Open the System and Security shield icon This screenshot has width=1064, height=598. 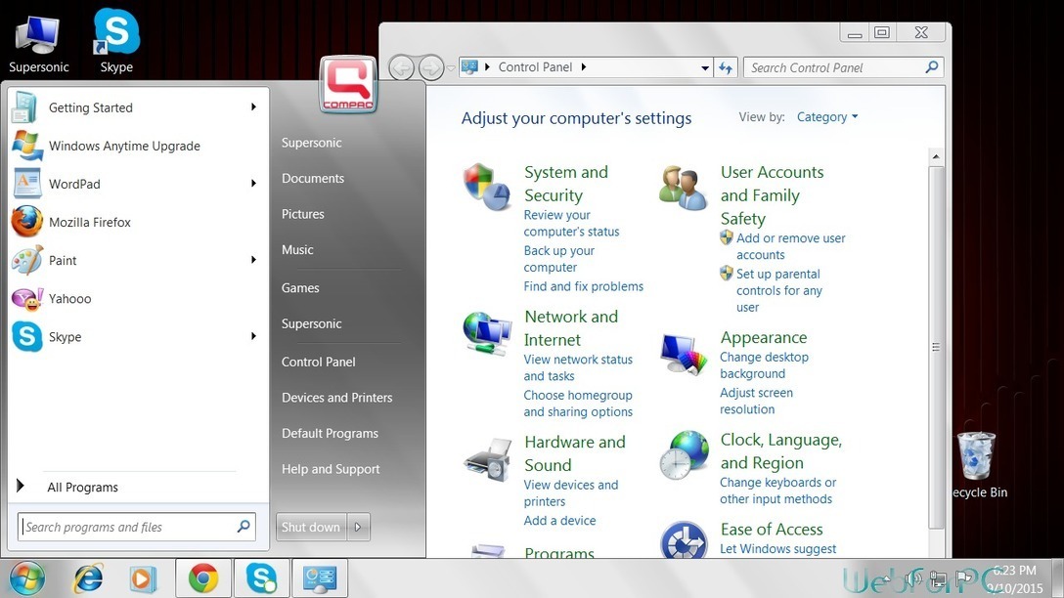coord(488,186)
